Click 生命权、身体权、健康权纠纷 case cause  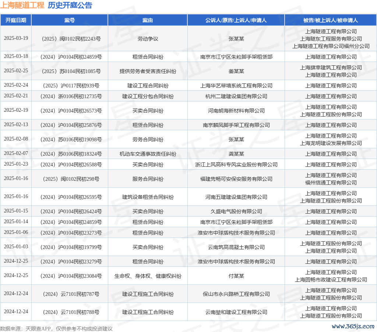click(x=148, y=276)
